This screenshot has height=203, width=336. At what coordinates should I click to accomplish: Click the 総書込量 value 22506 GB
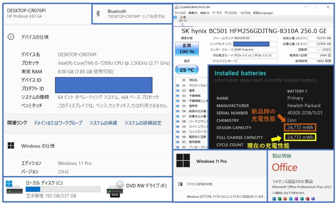[x=320, y=44]
